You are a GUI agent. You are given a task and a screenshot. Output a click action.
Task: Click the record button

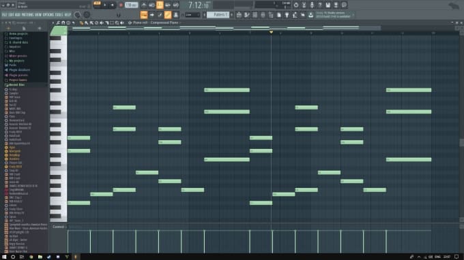pyautogui.click(x=121, y=5)
